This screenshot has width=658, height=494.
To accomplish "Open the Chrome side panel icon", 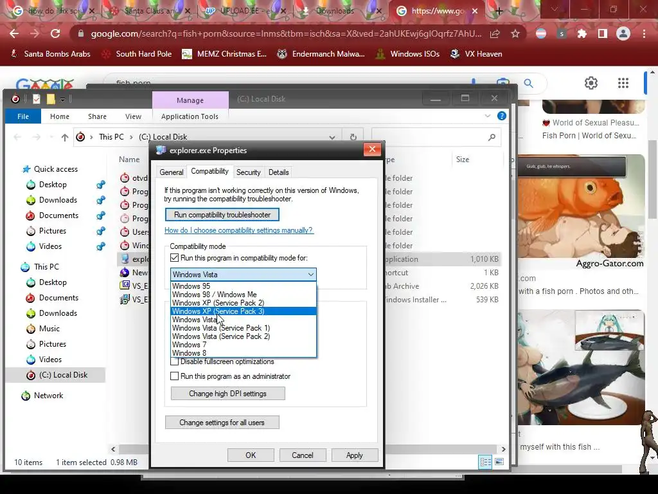I will point(603,33).
